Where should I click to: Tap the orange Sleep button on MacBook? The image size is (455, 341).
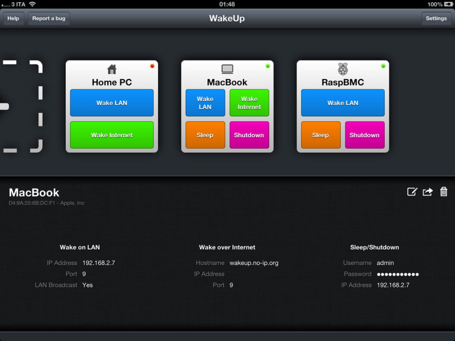point(205,135)
